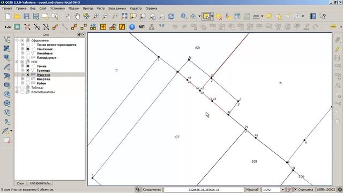Select the Zoom out magnifier tool

(x=106, y=17)
